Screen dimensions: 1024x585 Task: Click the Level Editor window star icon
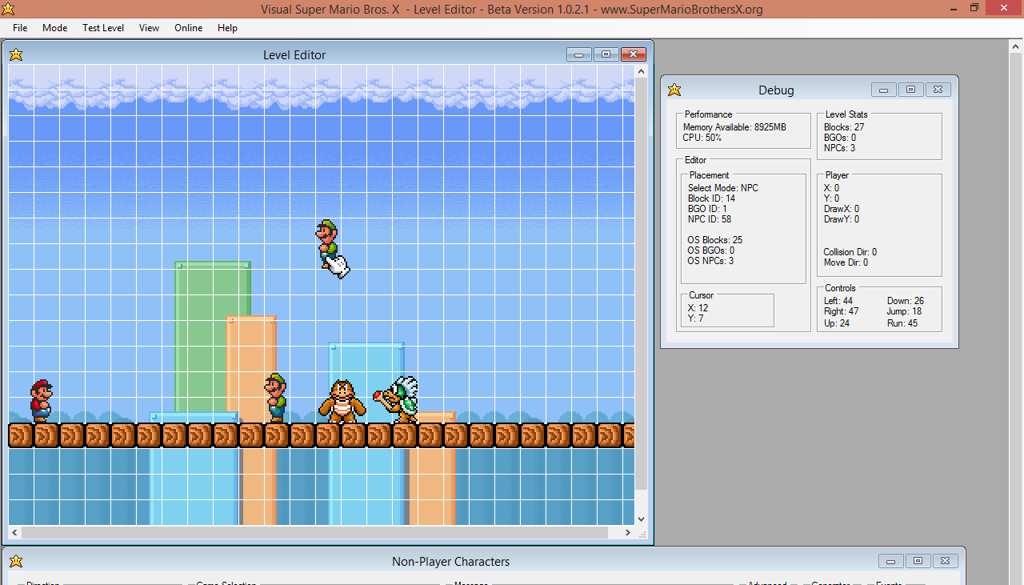16,54
